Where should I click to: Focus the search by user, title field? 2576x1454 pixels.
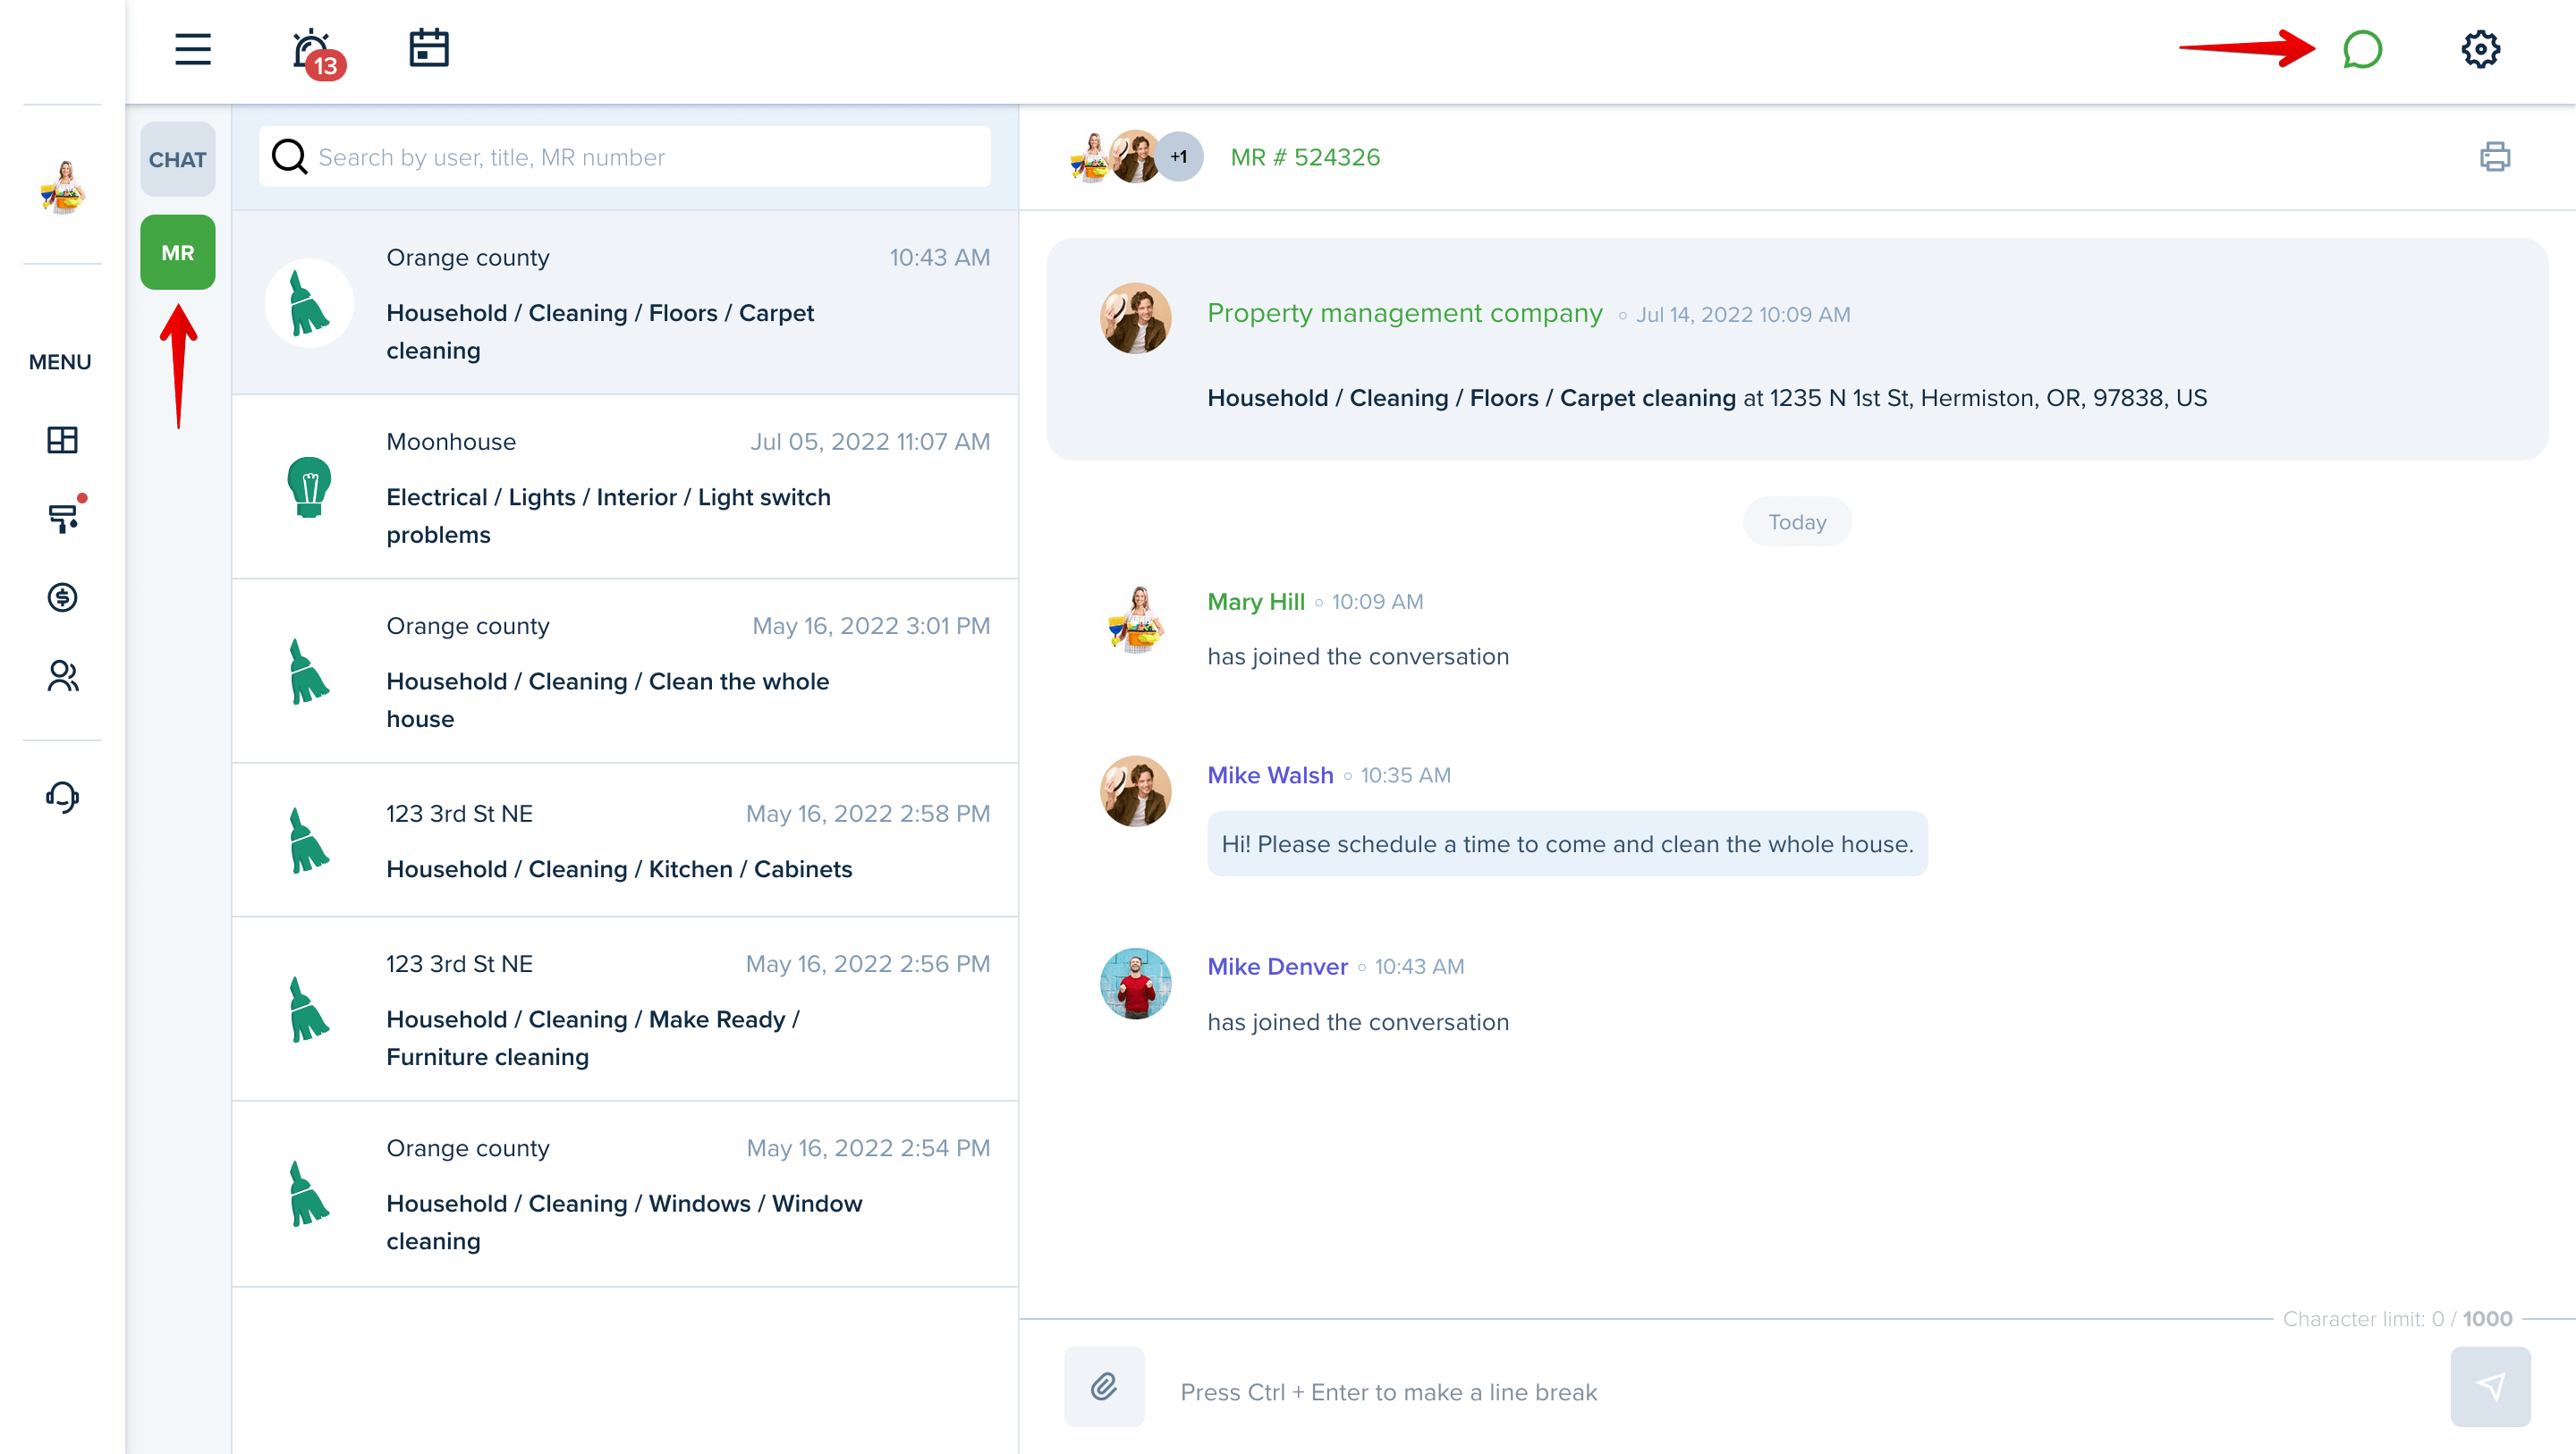tap(624, 157)
